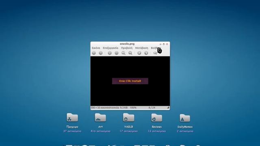Close the oneclic.png viewer window
The width and height of the screenshot is (260, 146).
167,44
